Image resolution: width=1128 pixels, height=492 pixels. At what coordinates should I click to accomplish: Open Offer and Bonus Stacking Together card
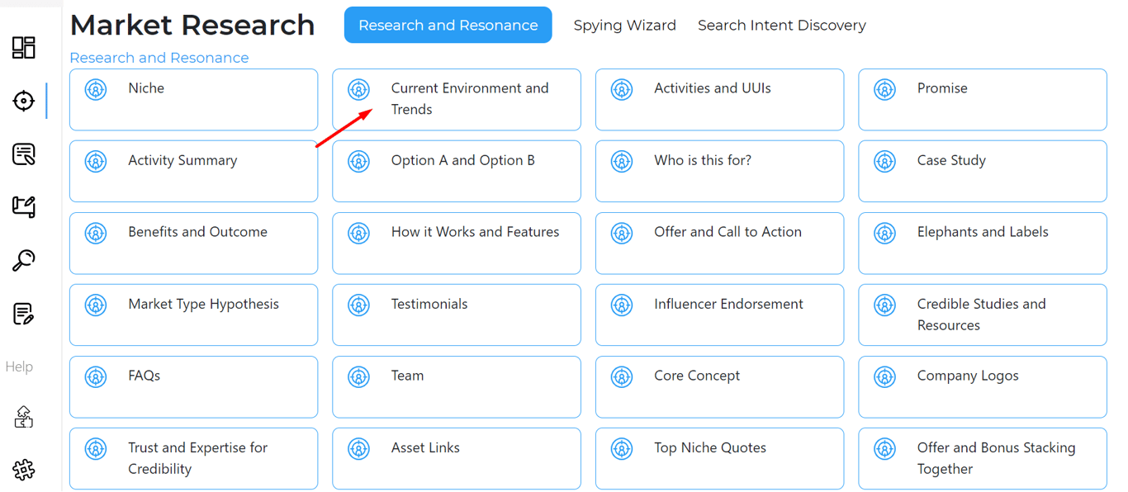[x=983, y=459]
